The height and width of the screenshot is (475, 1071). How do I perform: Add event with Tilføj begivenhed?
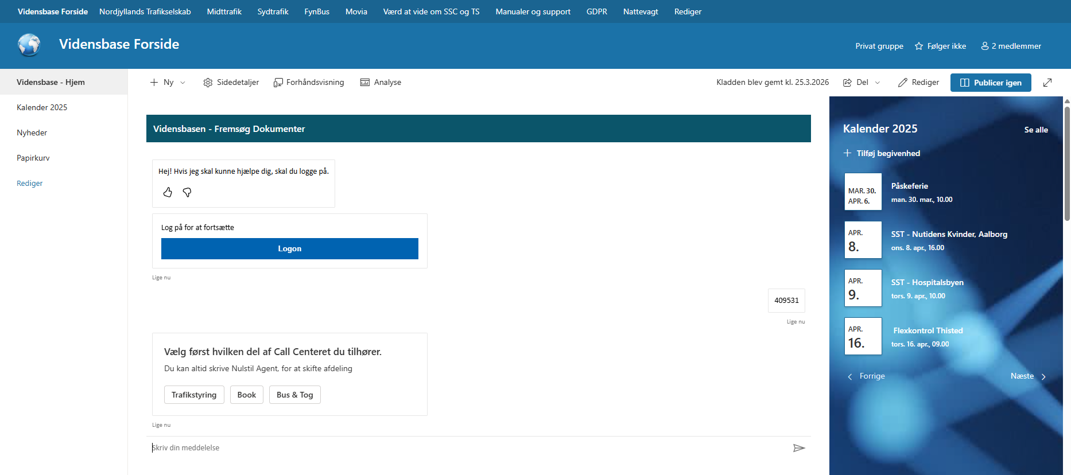882,153
